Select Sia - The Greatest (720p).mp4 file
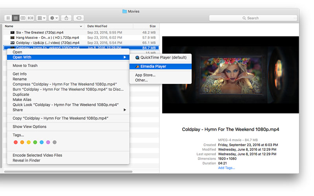The height and width of the screenshot is (196, 314). [81, 33]
